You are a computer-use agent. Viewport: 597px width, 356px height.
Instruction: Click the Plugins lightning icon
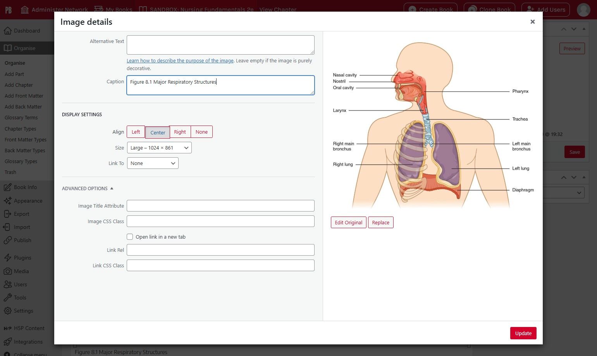(x=7, y=258)
